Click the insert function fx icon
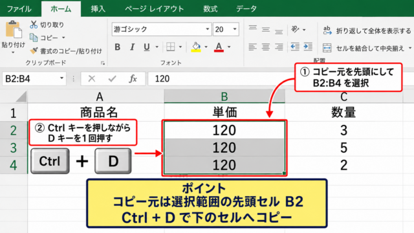Viewport: 414px width, 233px height. click(x=133, y=79)
